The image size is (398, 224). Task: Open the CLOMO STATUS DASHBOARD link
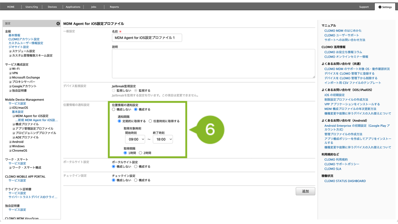coord(345,181)
